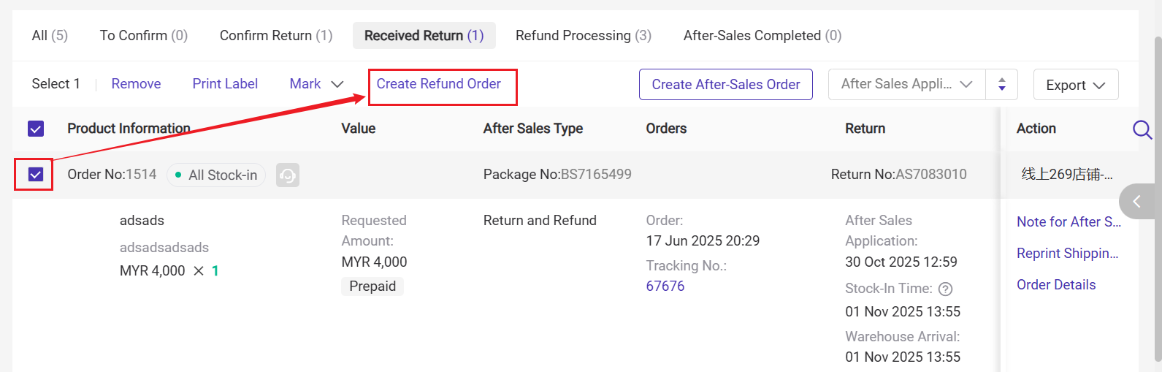
Task: Click Create Refund Order
Action: tap(439, 84)
